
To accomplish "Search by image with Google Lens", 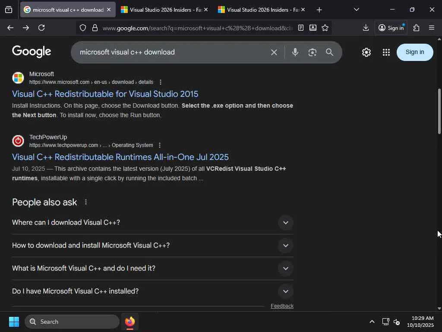I will [x=313, y=52].
